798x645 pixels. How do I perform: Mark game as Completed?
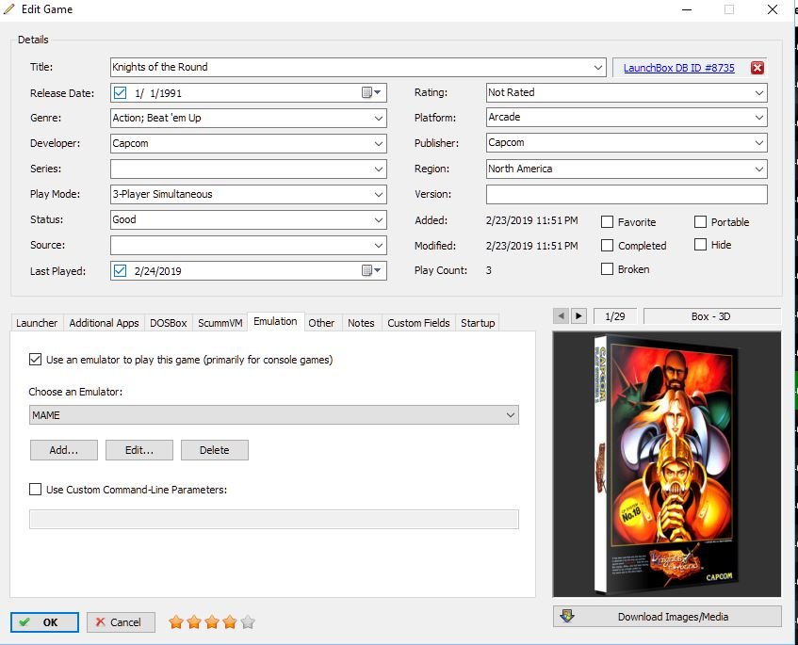click(607, 245)
